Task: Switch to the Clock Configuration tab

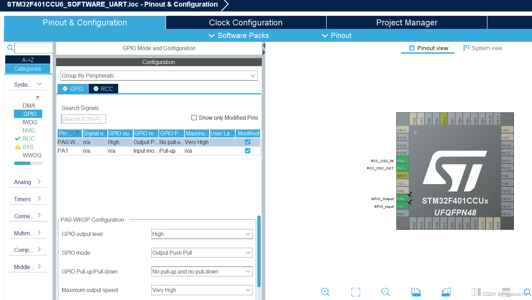Action: pos(246,23)
